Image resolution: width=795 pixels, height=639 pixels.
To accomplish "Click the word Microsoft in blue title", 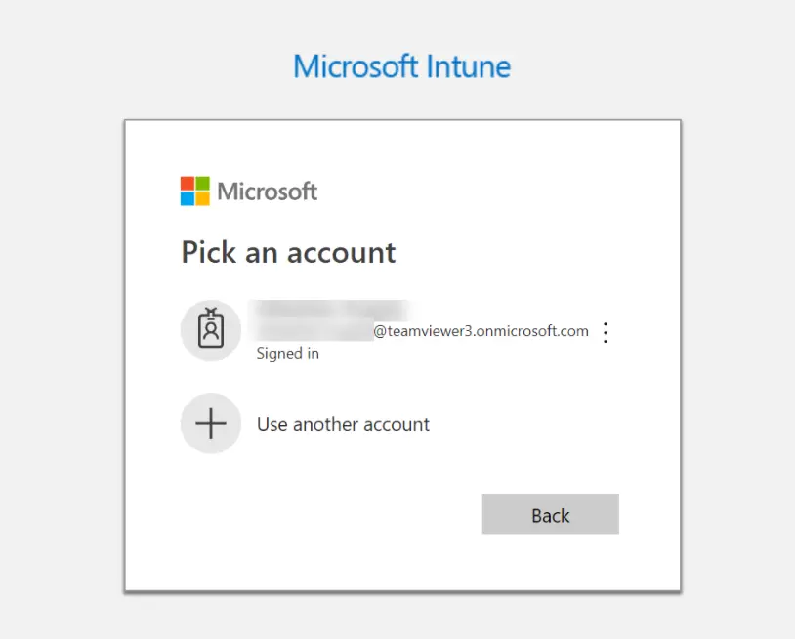I will pos(355,66).
